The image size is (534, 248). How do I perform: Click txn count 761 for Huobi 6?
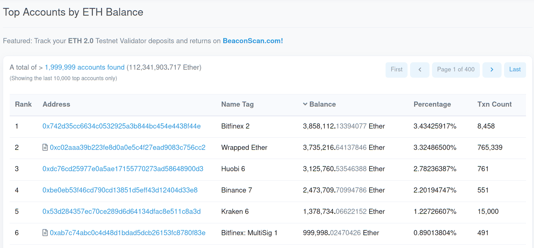pyautogui.click(x=483, y=169)
